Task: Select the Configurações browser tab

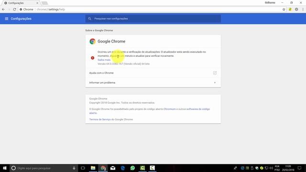Action: [x=21, y=3]
